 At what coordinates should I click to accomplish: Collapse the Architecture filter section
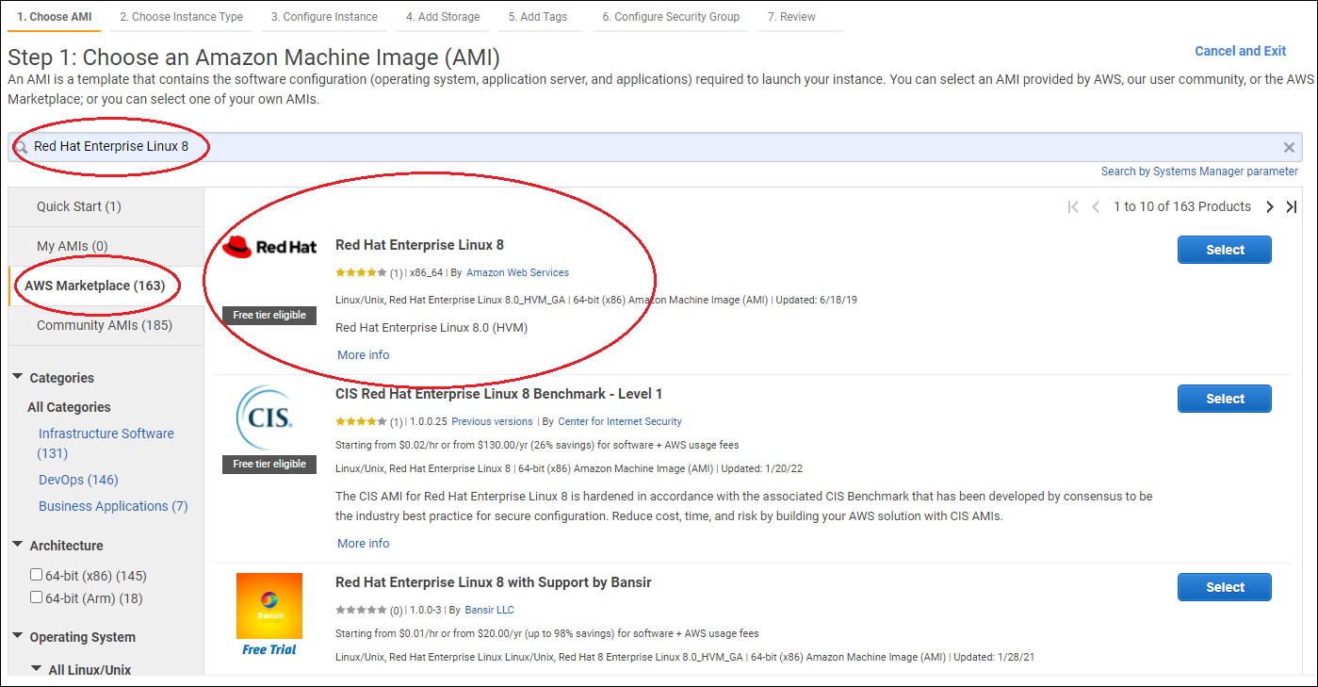18,545
